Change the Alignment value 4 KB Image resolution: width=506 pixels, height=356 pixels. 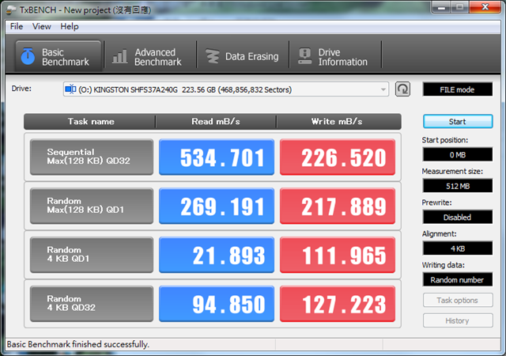[x=458, y=248]
